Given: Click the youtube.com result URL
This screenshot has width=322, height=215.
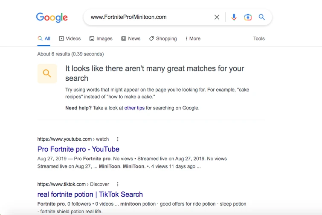Looking at the screenshot, I should point(64,139).
